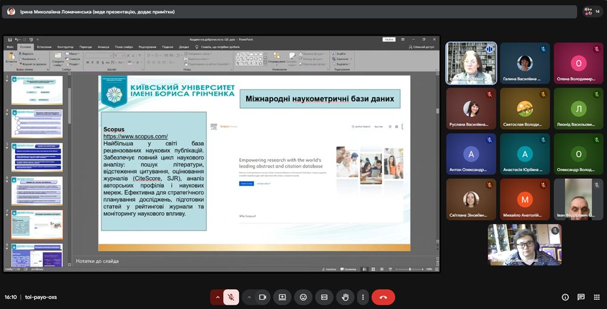Raise your hand in the meeting
The height and width of the screenshot is (309, 607).
(x=345, y=297)
